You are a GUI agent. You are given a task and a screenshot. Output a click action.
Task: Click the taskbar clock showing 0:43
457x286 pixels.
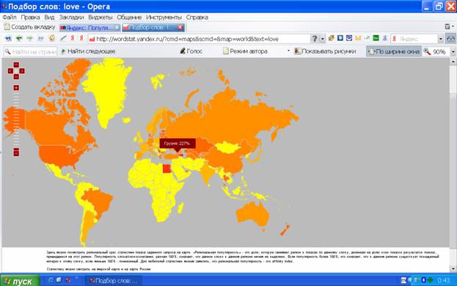point(443,280)
